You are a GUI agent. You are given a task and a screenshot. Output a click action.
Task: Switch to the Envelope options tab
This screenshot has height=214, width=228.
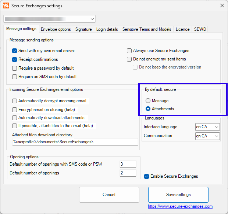(x=56, y=29)
